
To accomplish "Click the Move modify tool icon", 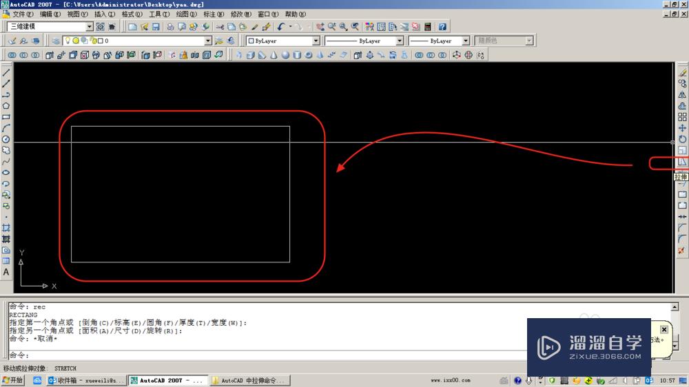I will (682, 128).
